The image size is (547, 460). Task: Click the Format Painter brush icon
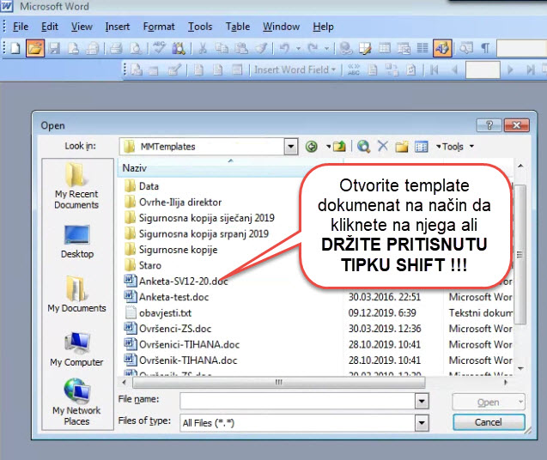(261, 48)
